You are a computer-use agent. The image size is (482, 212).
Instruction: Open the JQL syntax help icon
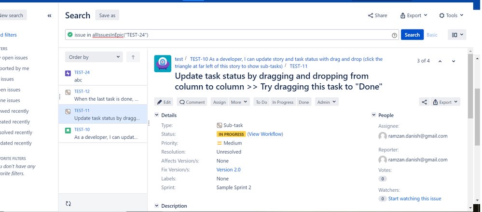394,35
